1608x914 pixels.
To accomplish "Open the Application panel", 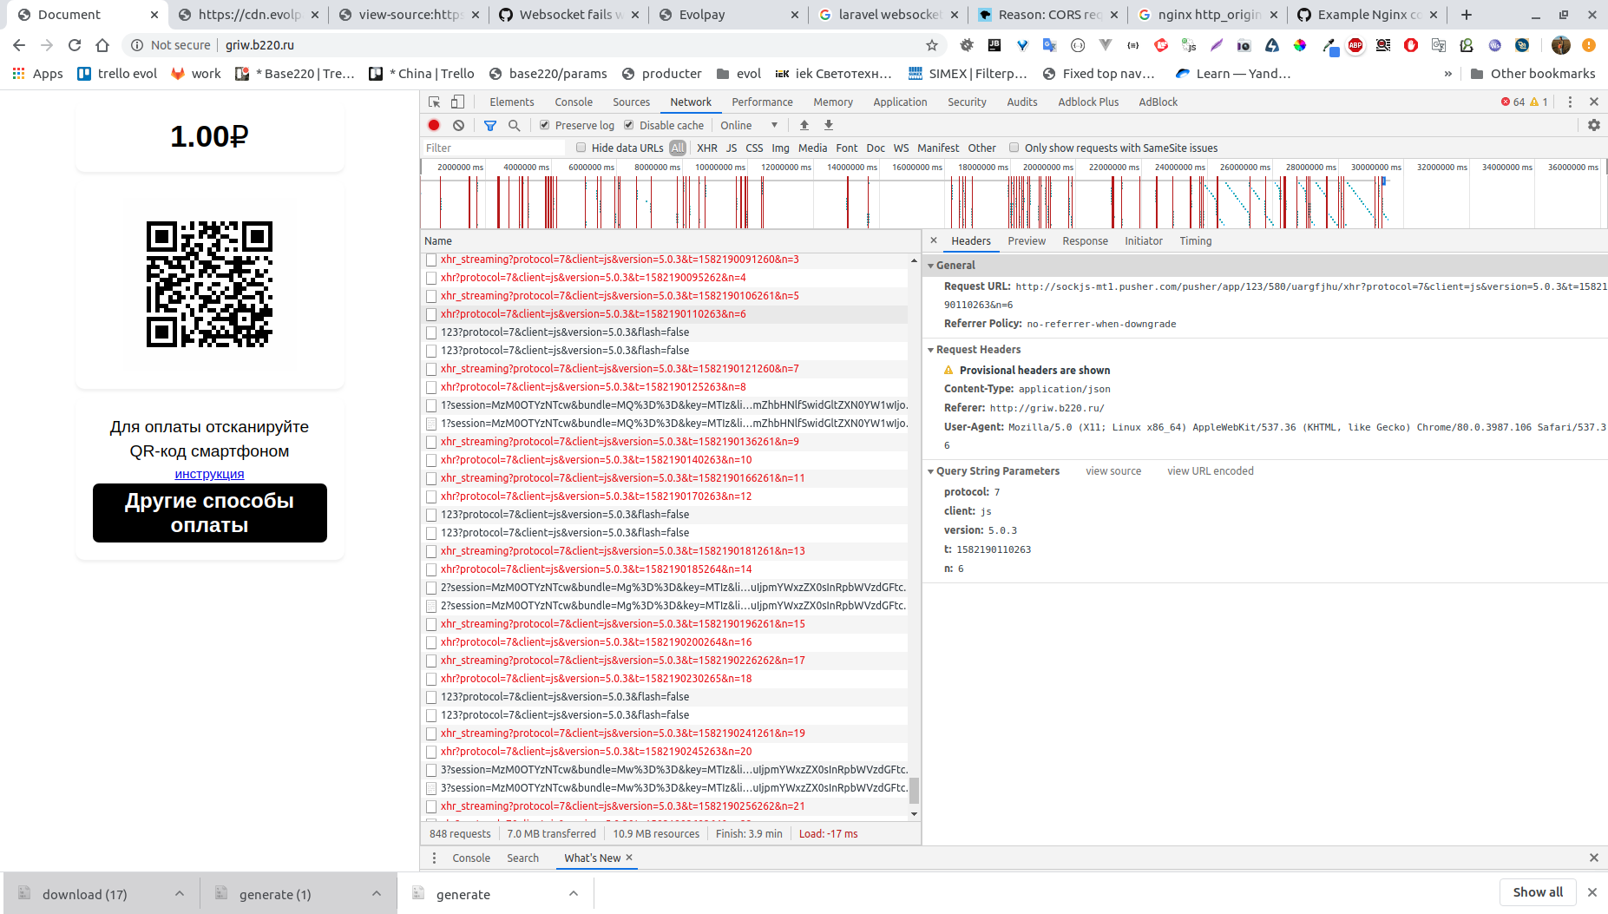I will (900, 102).
